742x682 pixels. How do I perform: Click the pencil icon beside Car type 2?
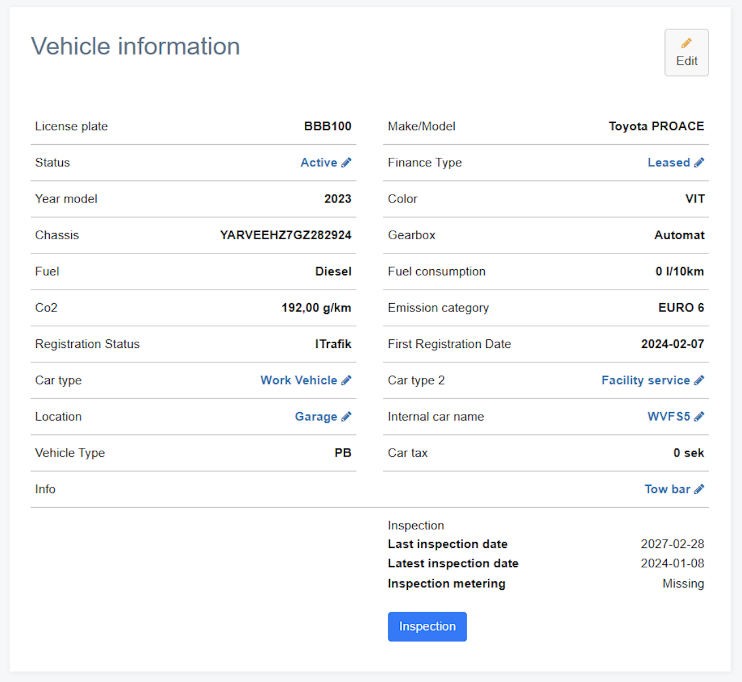coord(700,380)
